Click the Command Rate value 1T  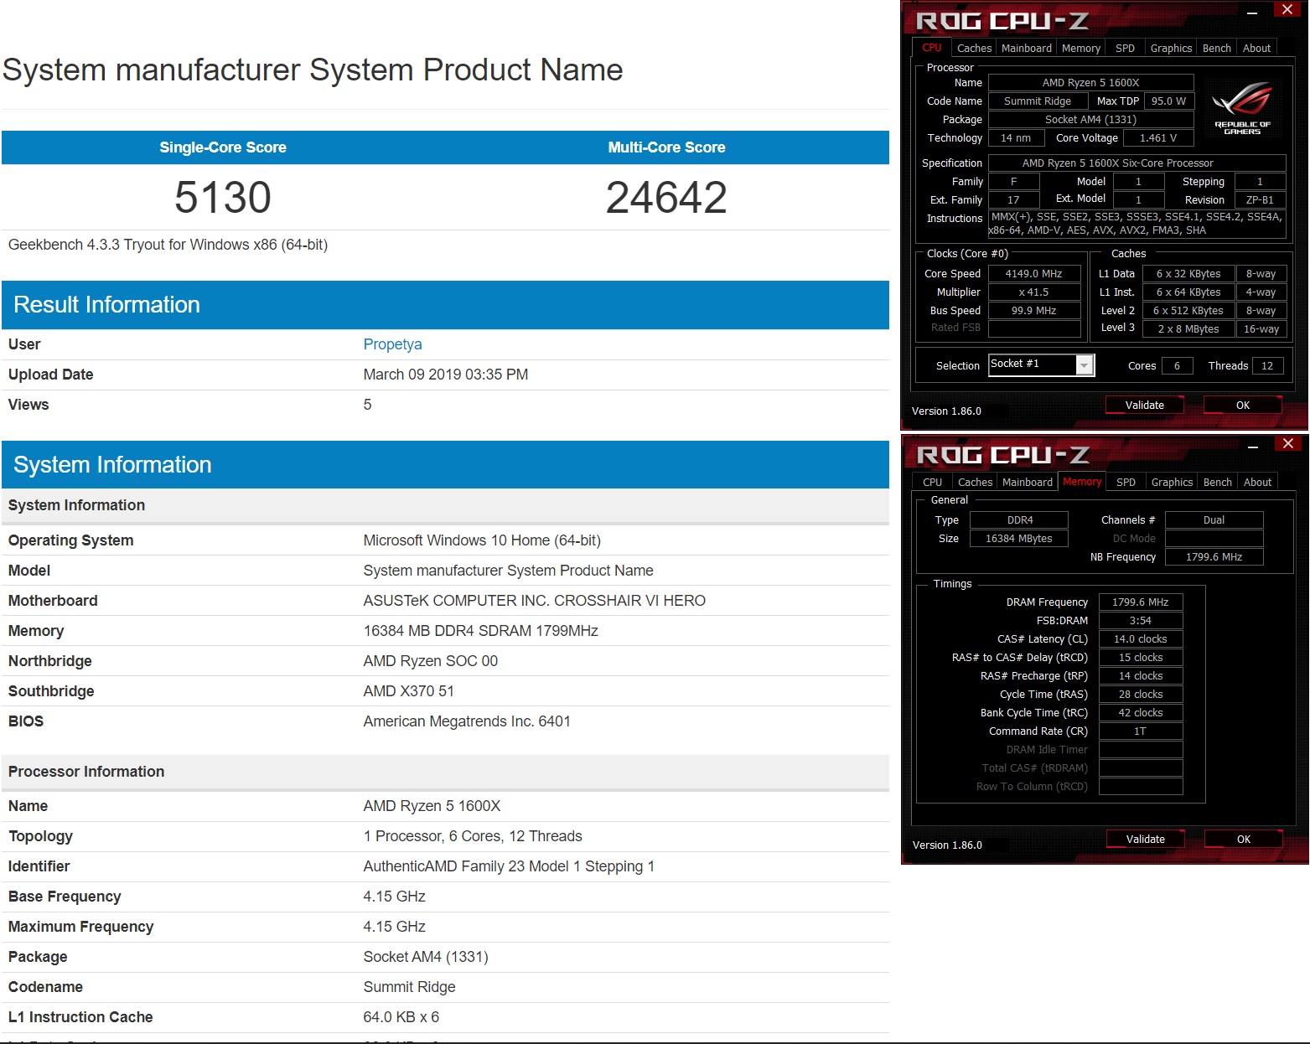[x=1140, y=731]
